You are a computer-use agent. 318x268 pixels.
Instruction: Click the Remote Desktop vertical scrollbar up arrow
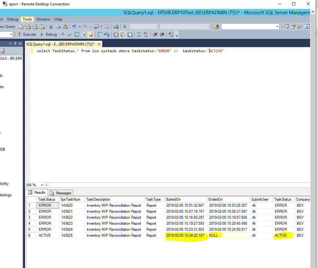[313, 12]
